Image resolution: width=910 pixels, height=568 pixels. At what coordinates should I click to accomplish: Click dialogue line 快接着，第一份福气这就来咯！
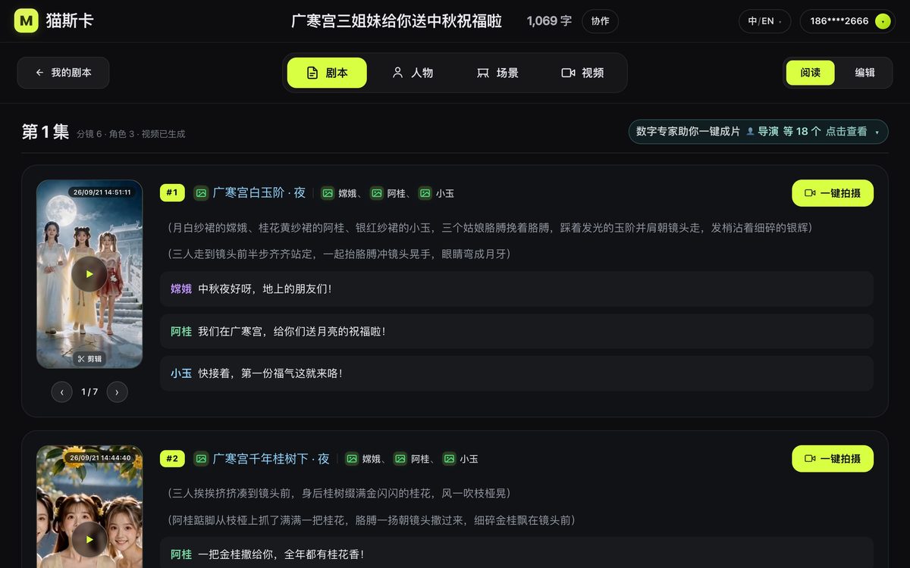516,373
